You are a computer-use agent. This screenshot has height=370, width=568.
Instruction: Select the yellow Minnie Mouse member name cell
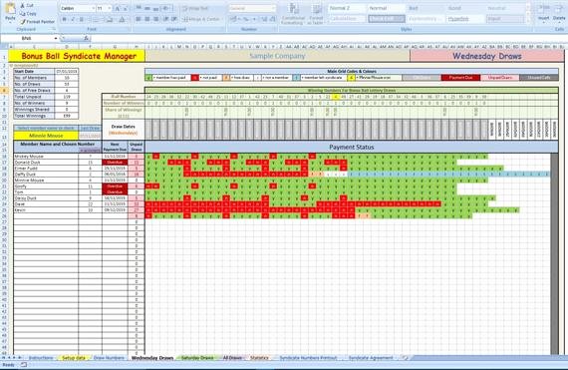coord(46,136)
